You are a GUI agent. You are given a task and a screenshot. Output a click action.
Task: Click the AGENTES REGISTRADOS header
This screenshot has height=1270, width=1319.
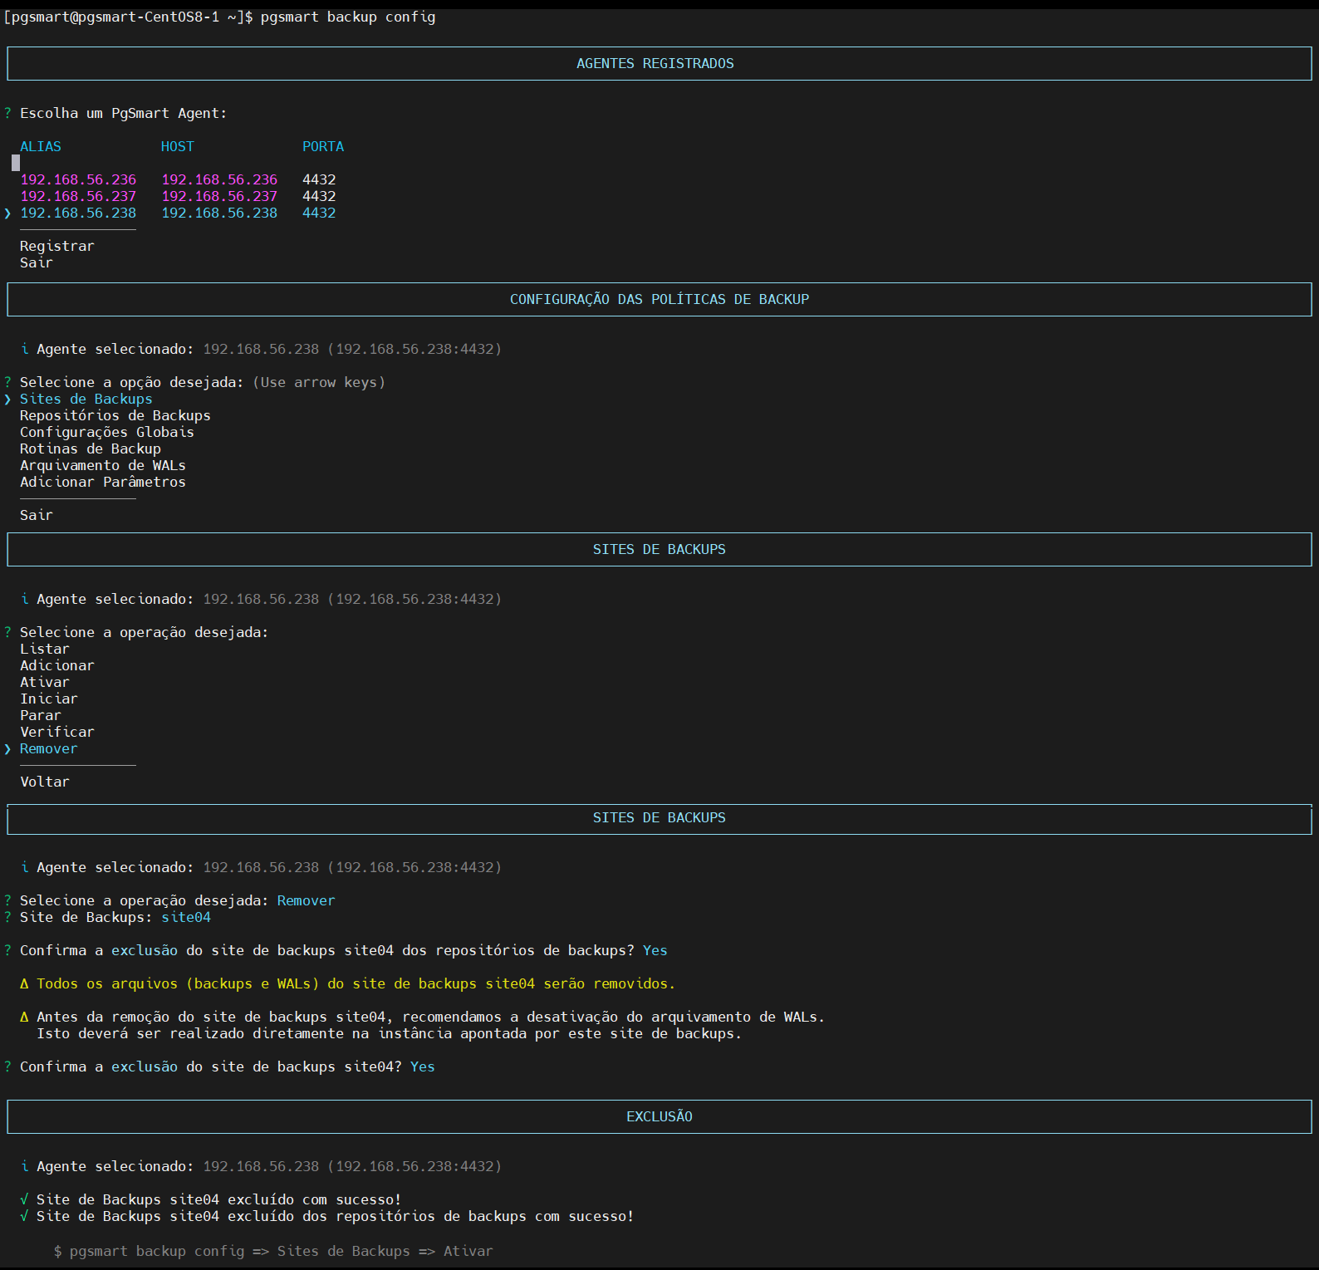655,63
